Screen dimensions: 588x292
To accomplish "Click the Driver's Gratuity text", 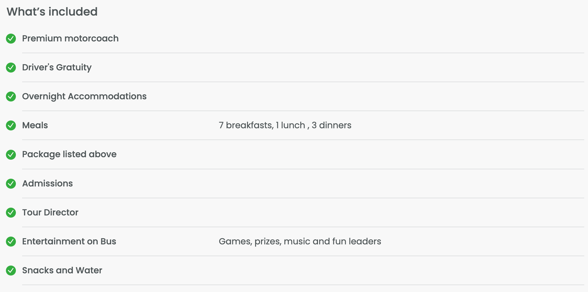I will 57,68.
